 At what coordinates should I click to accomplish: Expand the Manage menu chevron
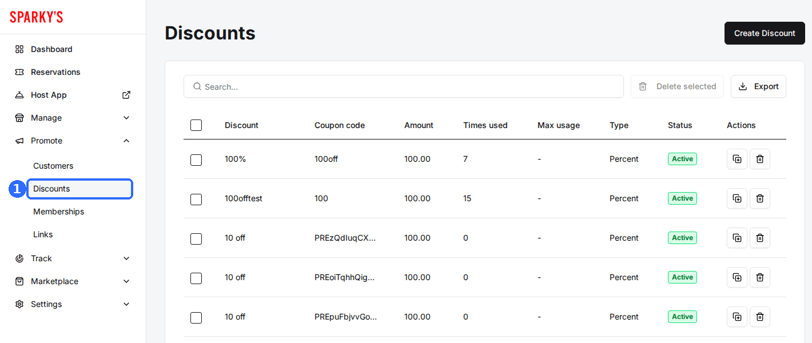click(126, 118)
